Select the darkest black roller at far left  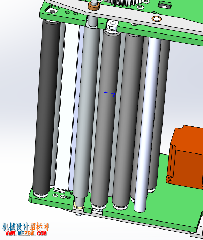[x=46, y=107]
